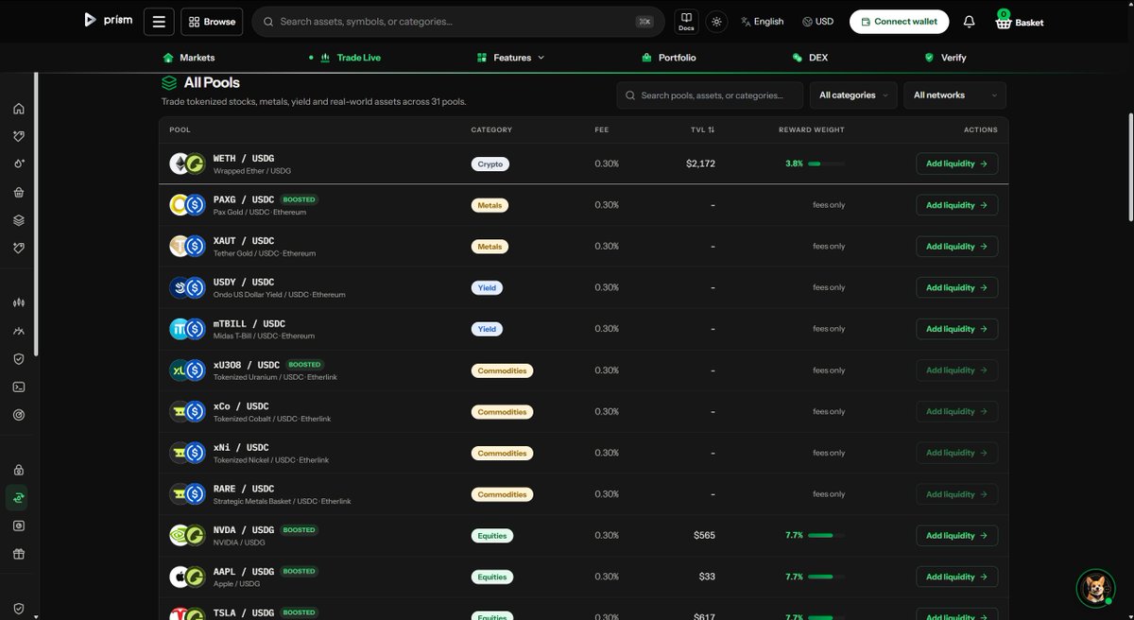Click the Prism logo

[108, 20]
